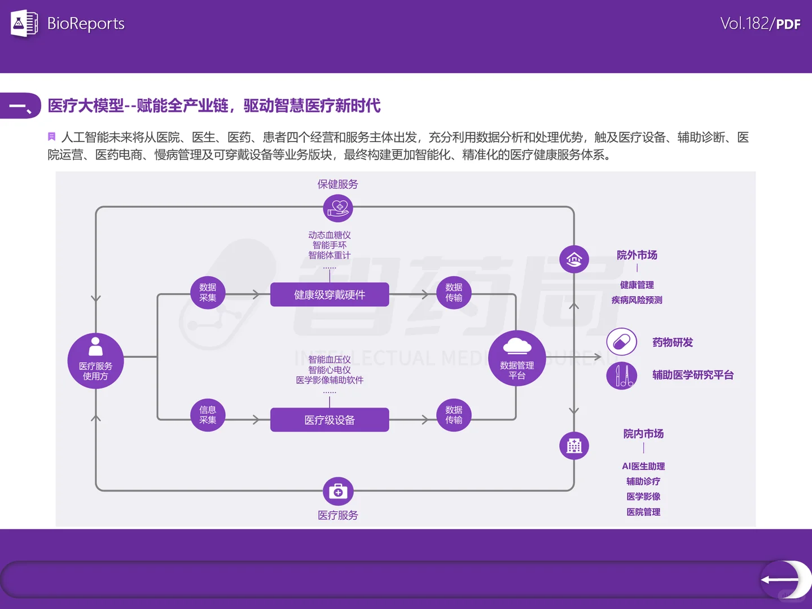This screenshot has width=812, height=609.
Task: Select the heart-in-hand 保健服务 icon
Action: pyautogui.click(x=337, y=208)
